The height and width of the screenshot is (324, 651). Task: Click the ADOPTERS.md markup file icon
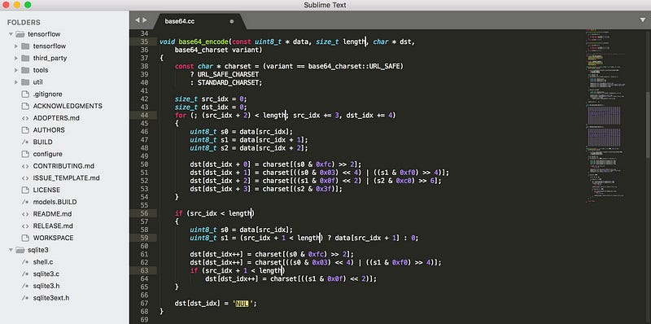(x=25, y=118)
